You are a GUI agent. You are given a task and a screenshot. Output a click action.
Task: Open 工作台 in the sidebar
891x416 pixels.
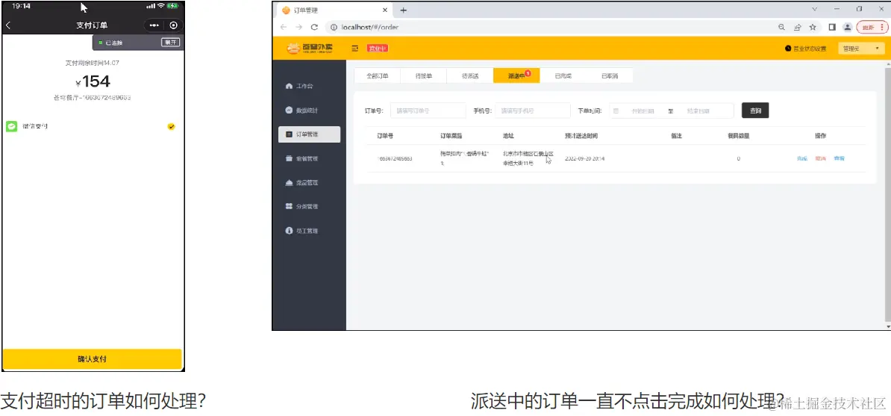309,86
